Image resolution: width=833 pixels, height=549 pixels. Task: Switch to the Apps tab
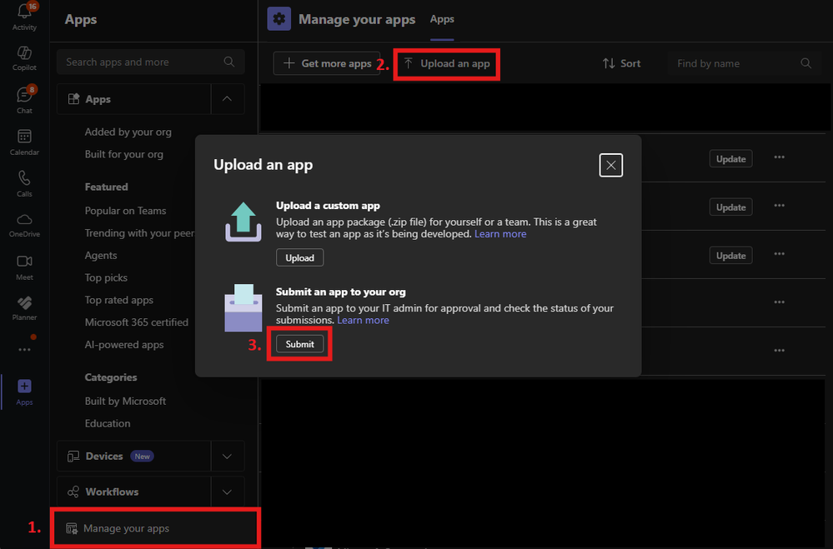click(x=442, y=19)
